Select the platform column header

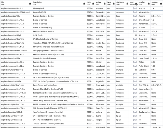(x=122, y=3)
